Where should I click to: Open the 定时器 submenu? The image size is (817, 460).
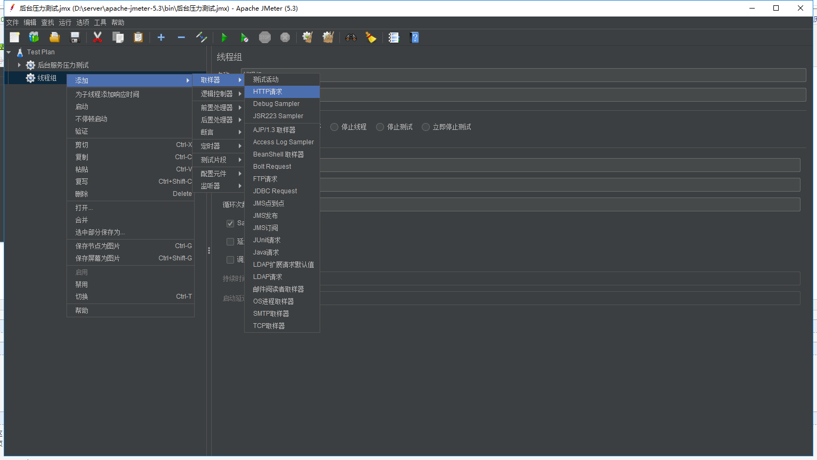(219, 146)
